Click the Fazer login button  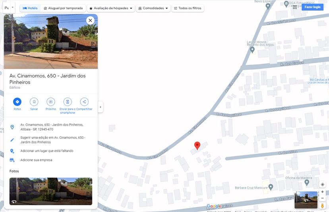(312, 7)
